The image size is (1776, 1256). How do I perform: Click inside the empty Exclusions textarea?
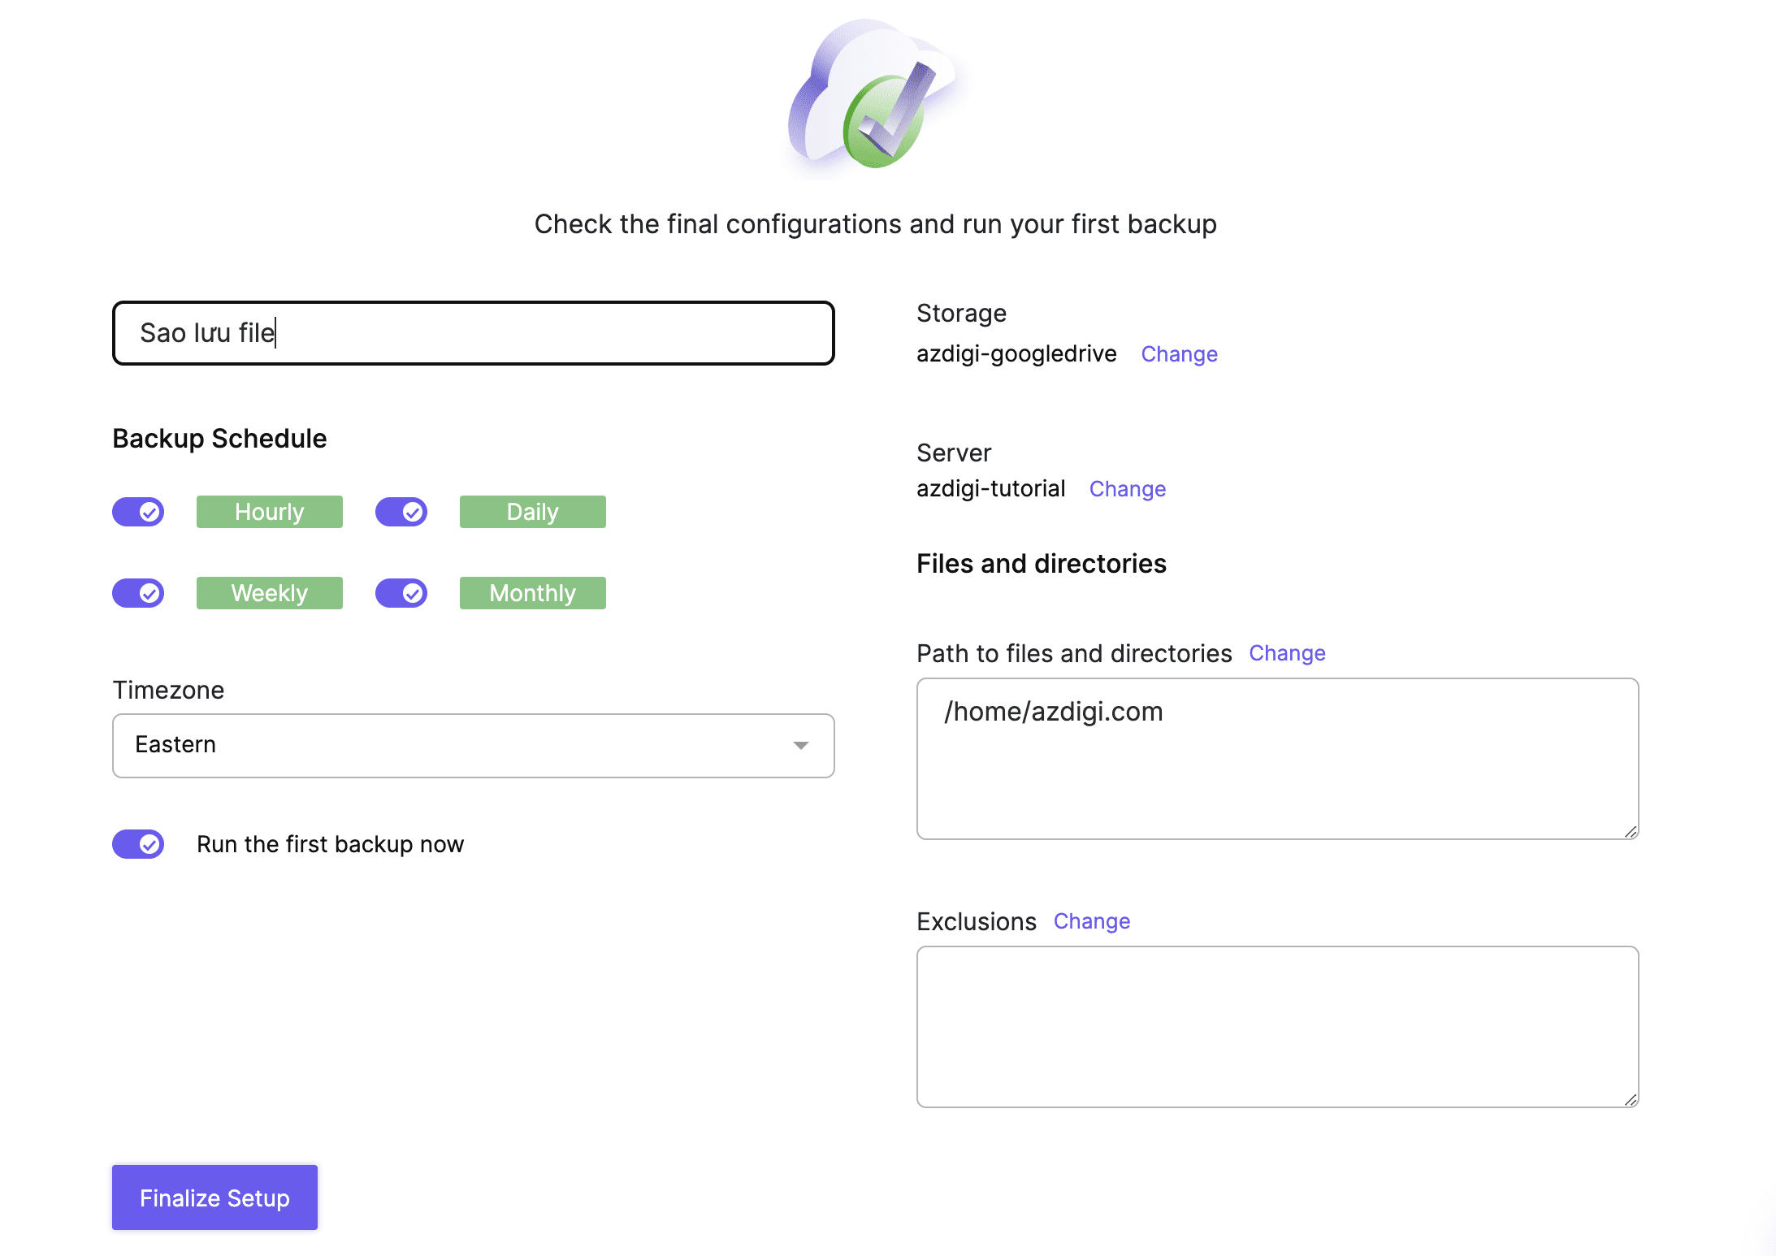pos(1277,1026)
